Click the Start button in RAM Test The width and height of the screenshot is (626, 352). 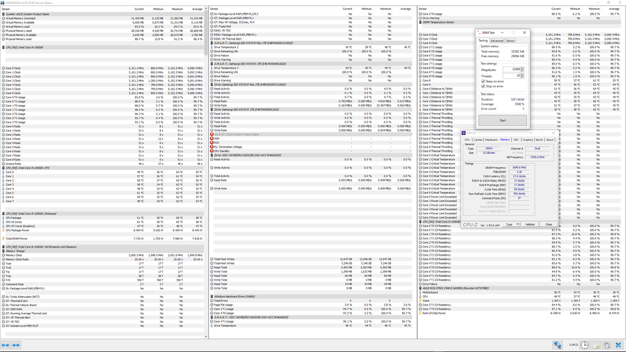[x=502, y=120]
